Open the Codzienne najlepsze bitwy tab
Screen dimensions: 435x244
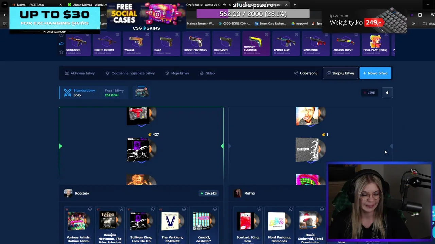click(130, 73)
